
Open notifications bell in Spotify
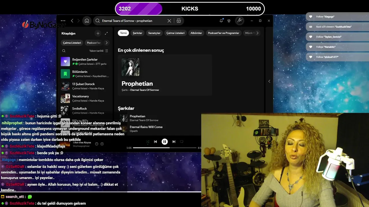pyautogui.click(x=221, y=21)
